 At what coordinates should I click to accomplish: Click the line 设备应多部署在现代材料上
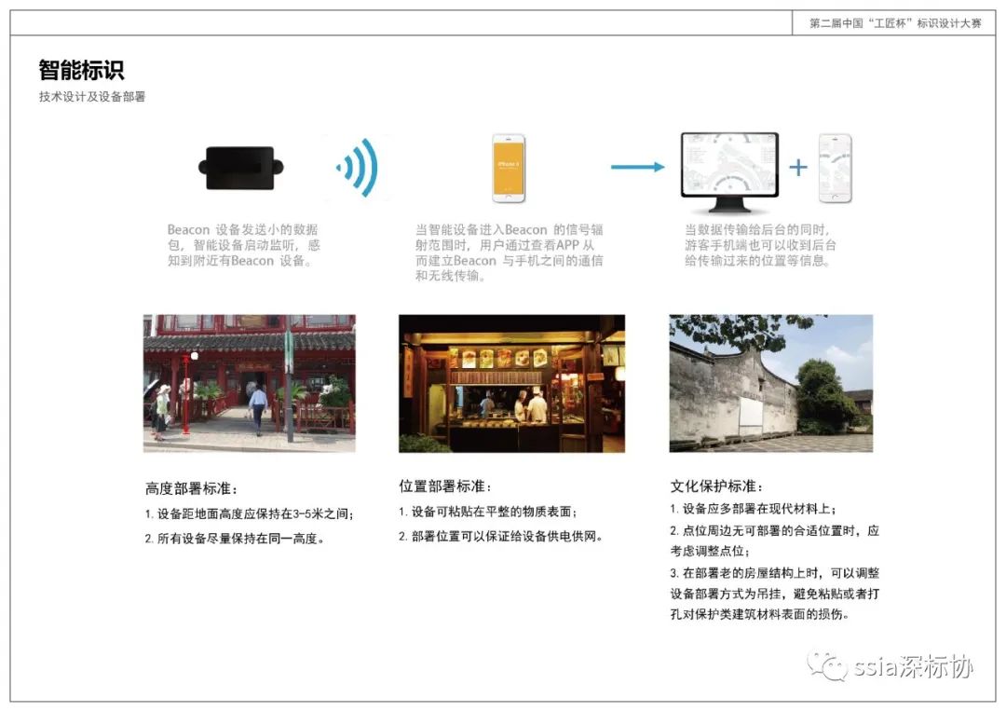coord(754,509)
